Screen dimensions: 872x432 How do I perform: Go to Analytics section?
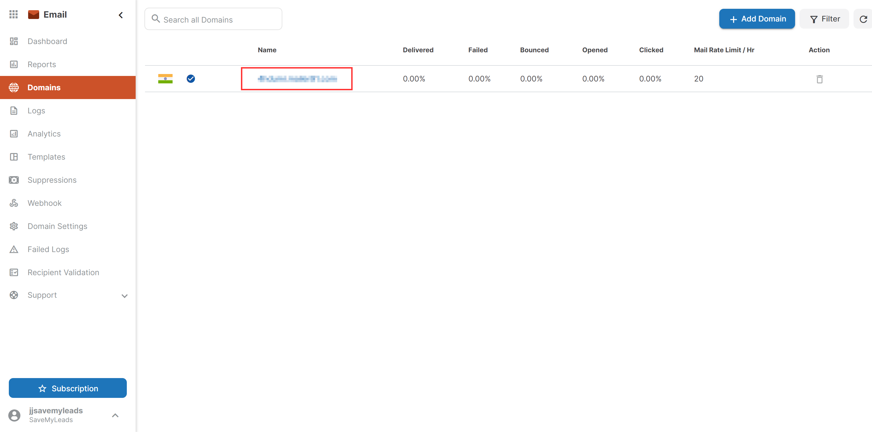44,134
